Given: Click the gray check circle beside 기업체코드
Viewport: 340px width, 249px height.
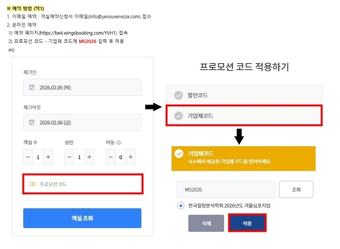Looking at the screenshot, I should [x=179, y=116].
